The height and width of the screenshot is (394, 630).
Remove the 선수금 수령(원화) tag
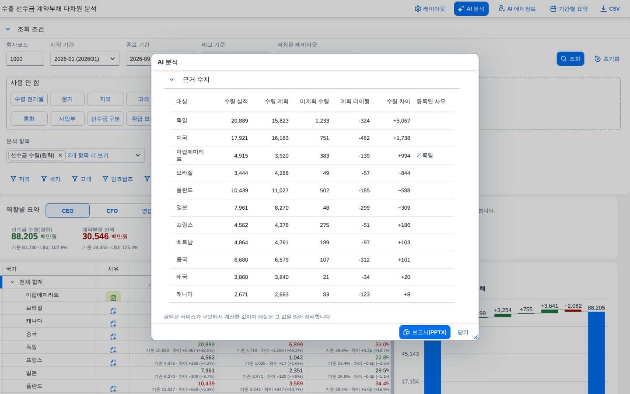(60, 155)
